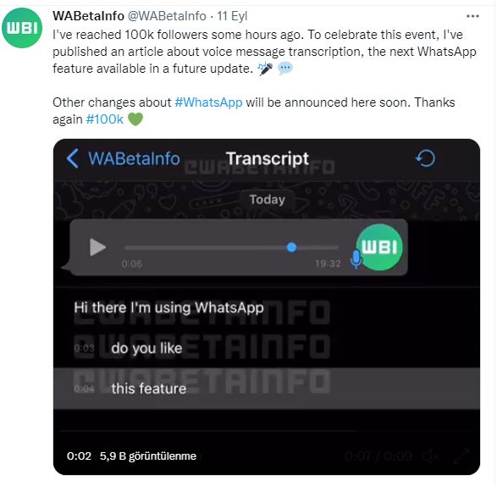Click the 'Hi there I'm using WhatsApp' line
Image resolution: width=497 pixels, height=486 pixels.
pyautogui.click(x=168, y=307)
